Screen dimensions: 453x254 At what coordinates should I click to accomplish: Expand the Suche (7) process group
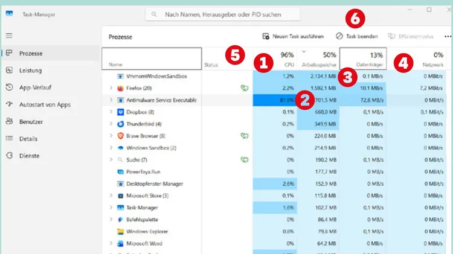[111, 160]
